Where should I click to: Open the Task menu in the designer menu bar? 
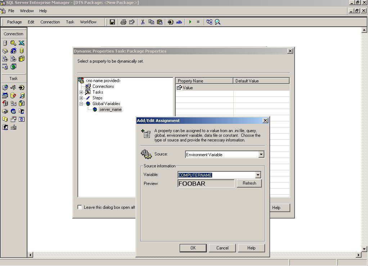[70, 22]
